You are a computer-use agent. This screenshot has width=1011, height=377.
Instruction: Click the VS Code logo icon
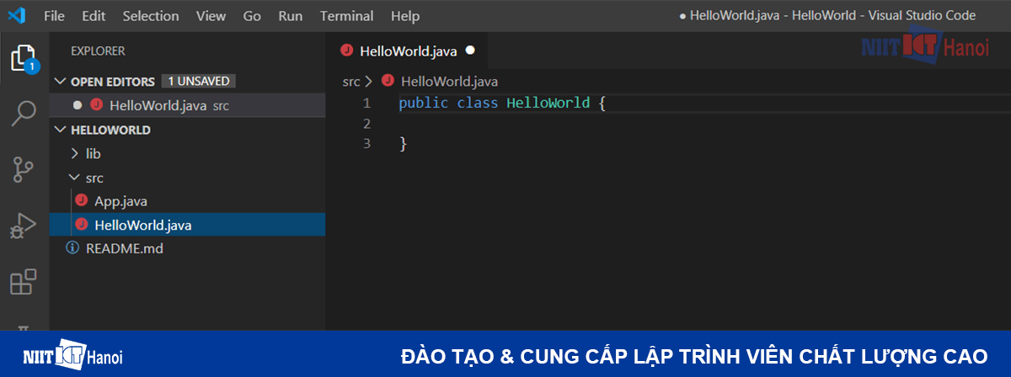point(17,15)
